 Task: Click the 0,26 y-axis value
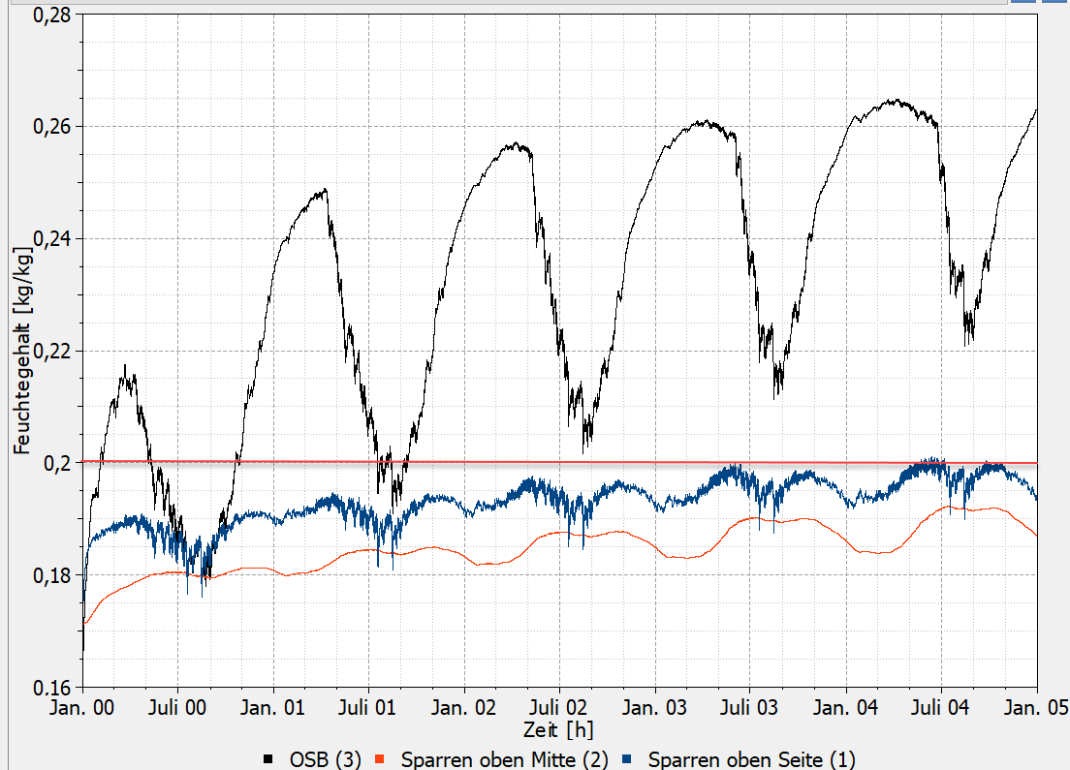(52, 126)
